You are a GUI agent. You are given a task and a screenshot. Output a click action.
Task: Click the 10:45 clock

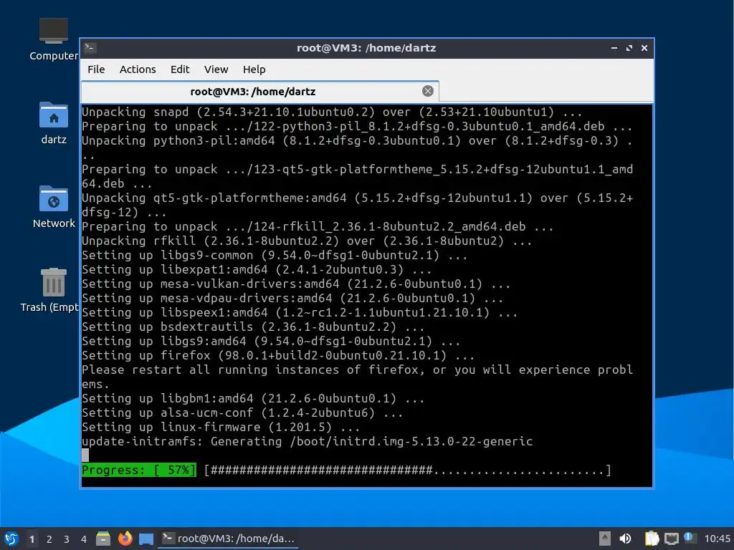[717, 539]
